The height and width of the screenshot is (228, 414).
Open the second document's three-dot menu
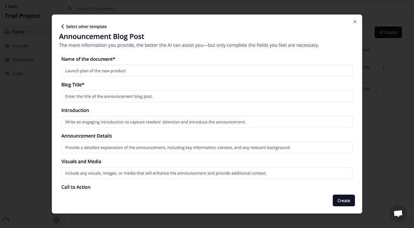pyautogui.click(x=384, y=89)
